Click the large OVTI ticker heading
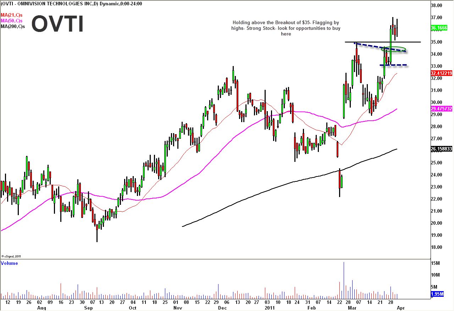Viewport: 454px width, 311px height. point(57,24)
